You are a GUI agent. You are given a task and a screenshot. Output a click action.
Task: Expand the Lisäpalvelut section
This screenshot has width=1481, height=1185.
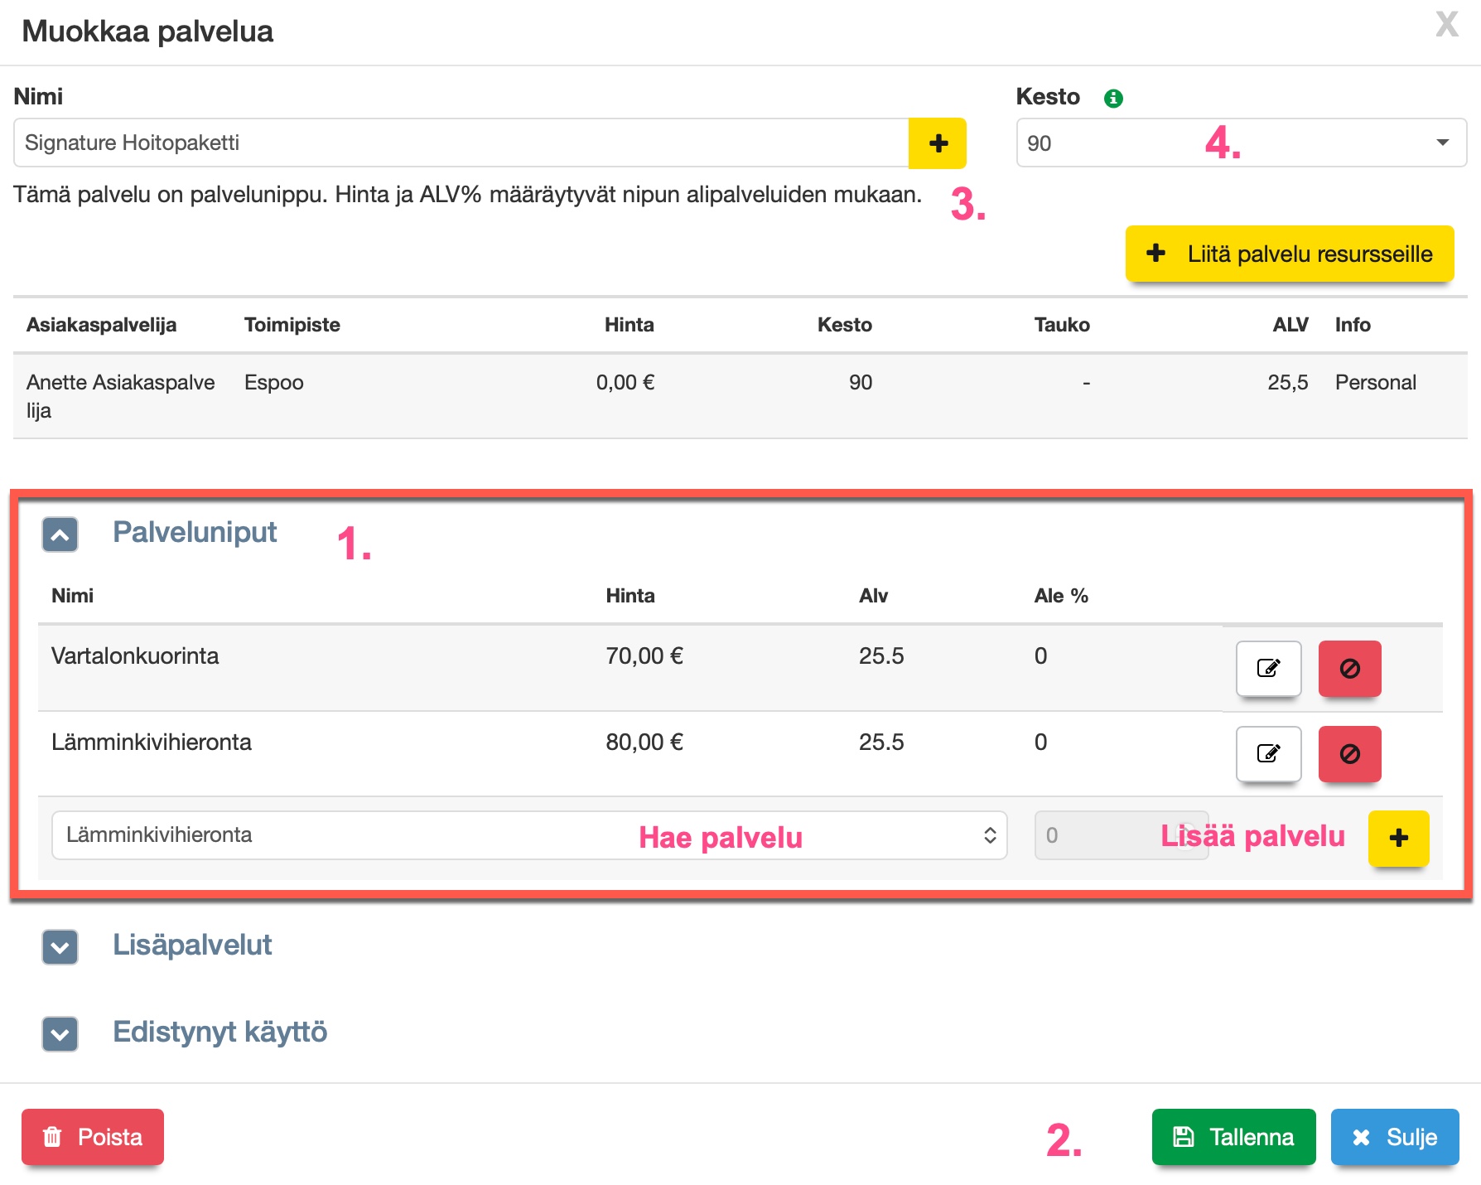[60, 946]
